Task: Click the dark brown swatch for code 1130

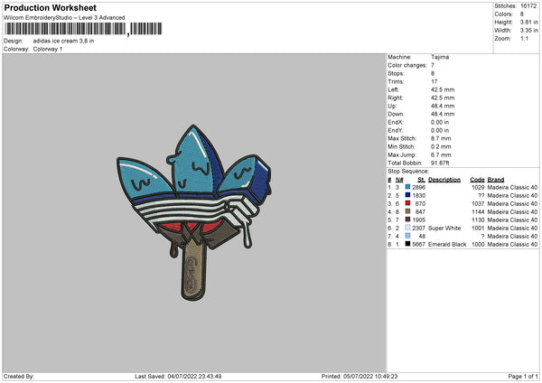Action: coord(408,220)
